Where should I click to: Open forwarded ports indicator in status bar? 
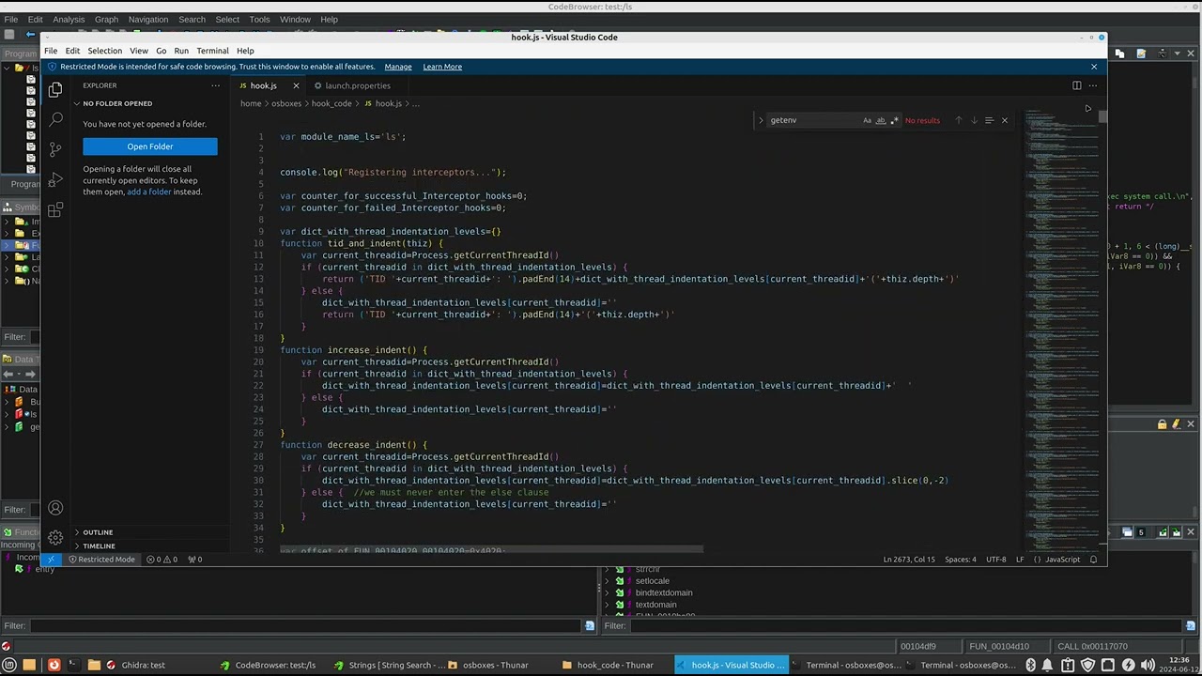[194, 560]
